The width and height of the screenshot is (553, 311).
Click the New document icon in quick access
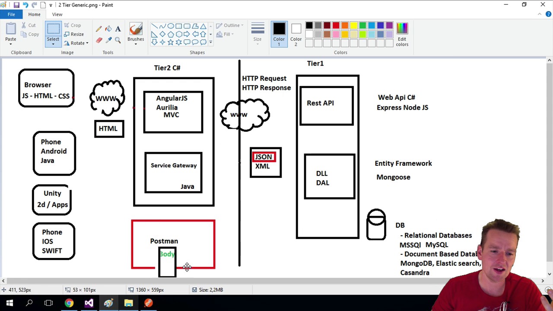[x=43, y=5]
